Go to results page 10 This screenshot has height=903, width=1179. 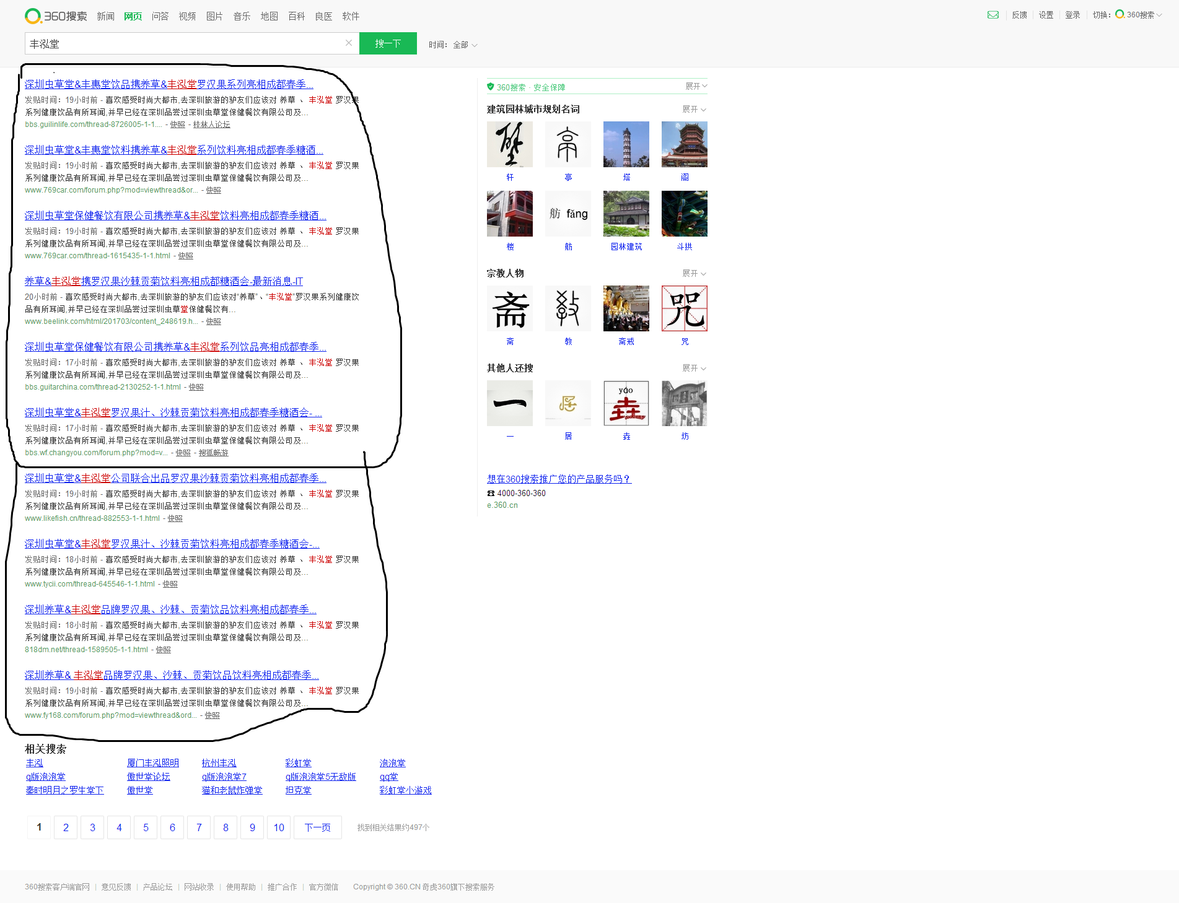(279, 827)
